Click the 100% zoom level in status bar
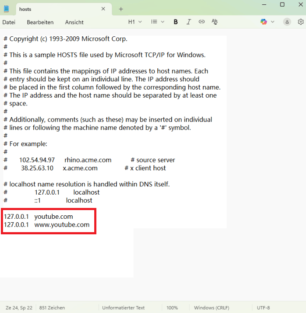 172,308
